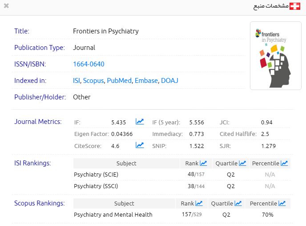
Task: Follow the Scopus indexing link
Action: (x=93, y=81)
